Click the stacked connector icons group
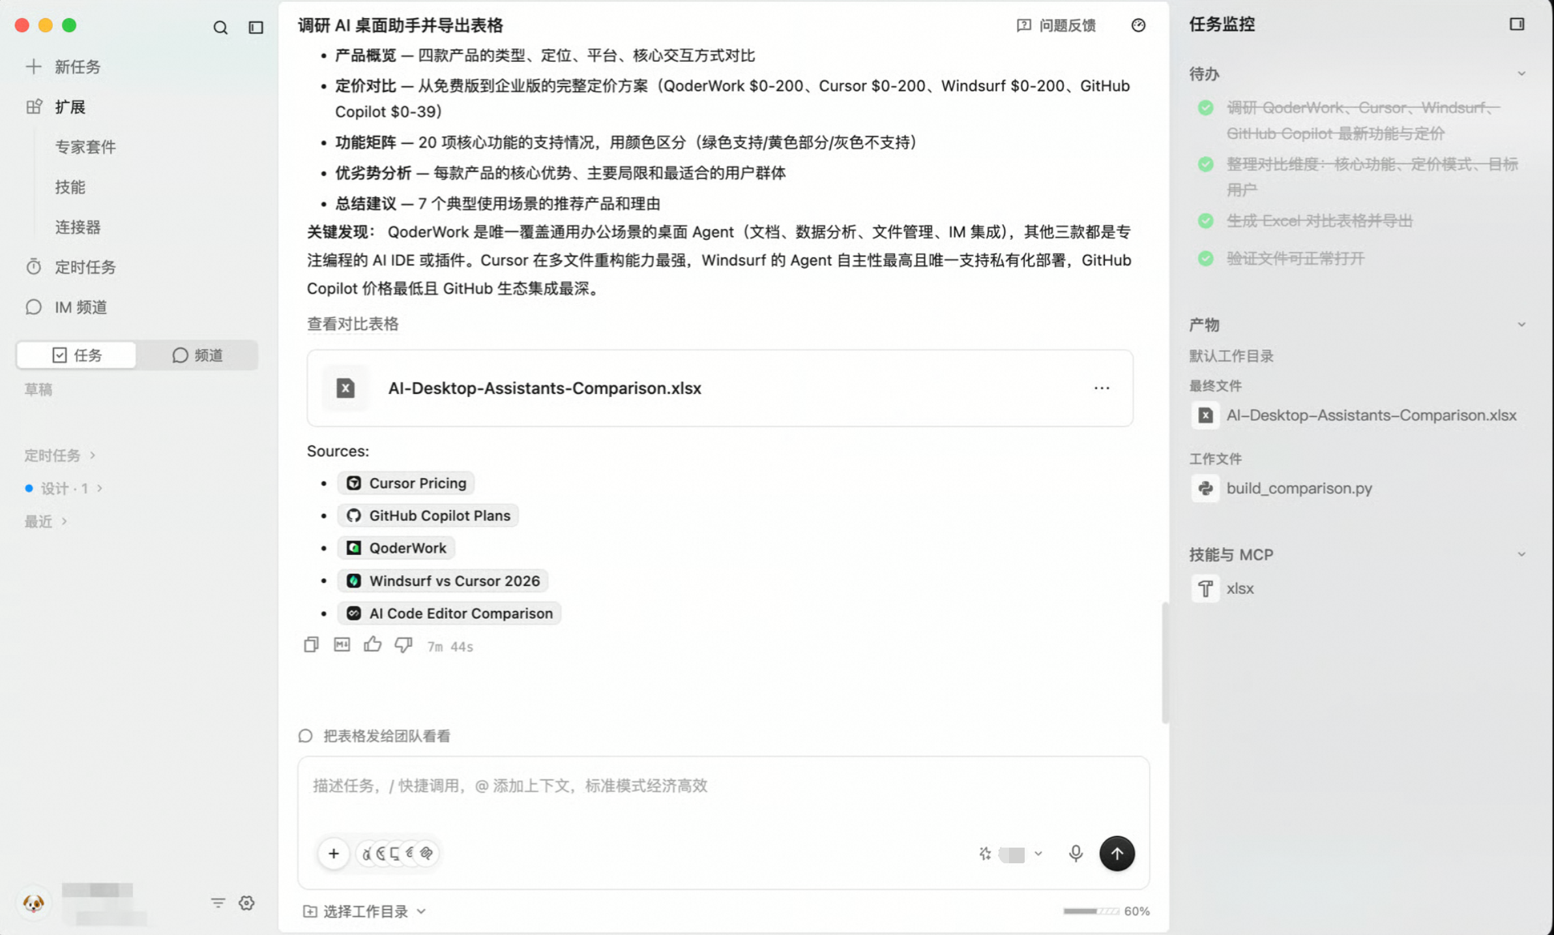This screenshot has height=935, width=1554. (398, 853)
